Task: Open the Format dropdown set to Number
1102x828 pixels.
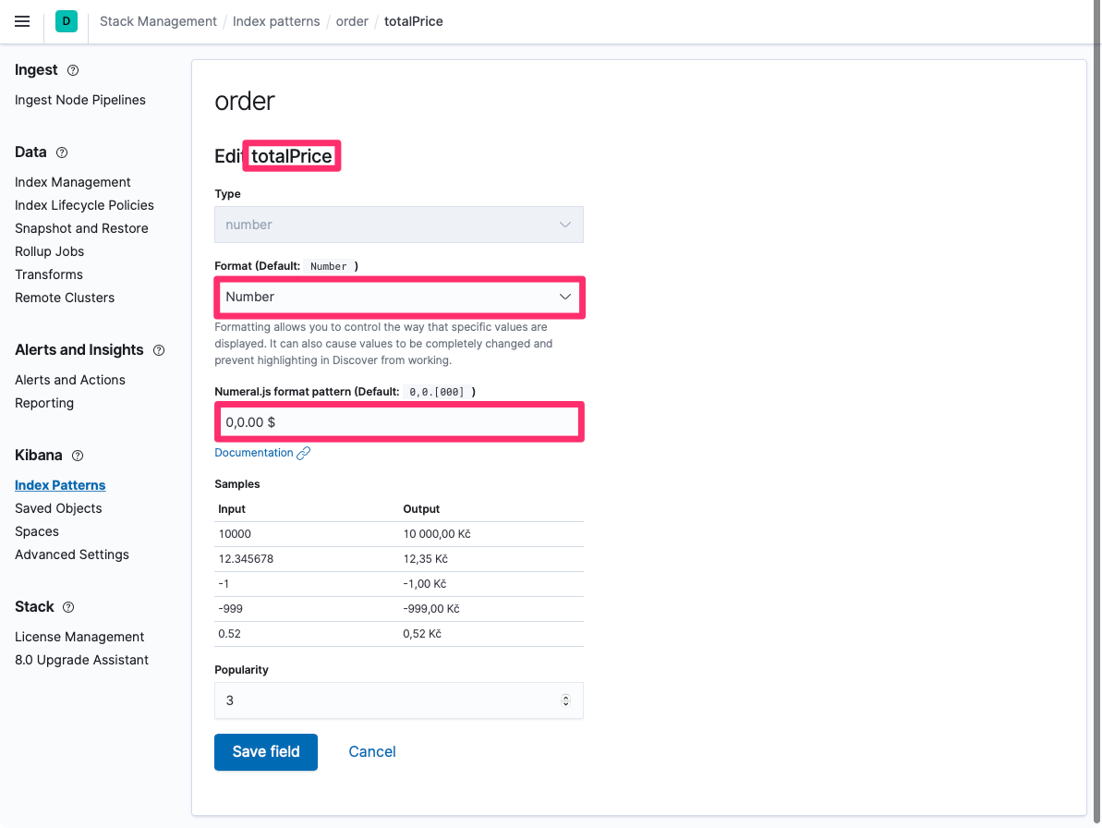Action: pyautogui.click(x=398, y=297)
